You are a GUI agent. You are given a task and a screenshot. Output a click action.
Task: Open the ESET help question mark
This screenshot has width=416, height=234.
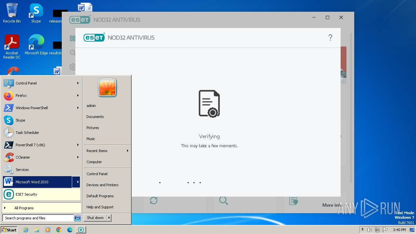[330, 38]
